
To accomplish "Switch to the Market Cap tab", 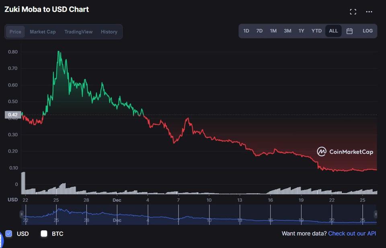I will [x=43, y=32].
